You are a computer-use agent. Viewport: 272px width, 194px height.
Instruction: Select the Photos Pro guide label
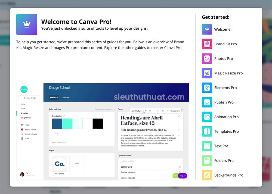(x=223, y=58)
